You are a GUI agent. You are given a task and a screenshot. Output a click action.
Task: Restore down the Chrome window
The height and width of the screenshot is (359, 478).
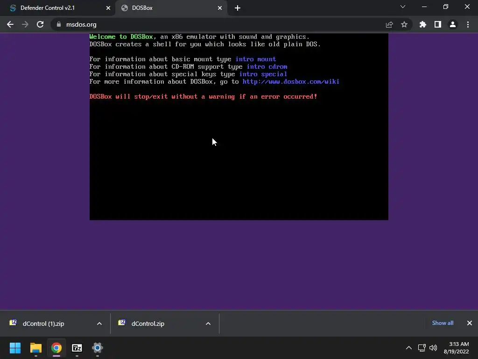point(446,7)
